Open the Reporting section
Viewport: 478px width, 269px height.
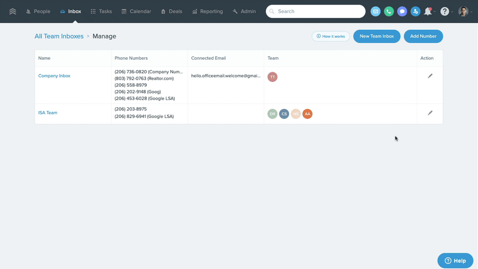click(207, 11)
